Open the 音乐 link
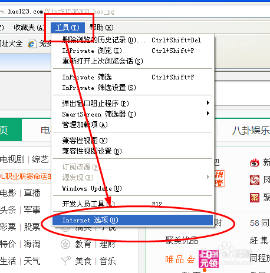The image size is (270, 273). click(x=107, y=261)
